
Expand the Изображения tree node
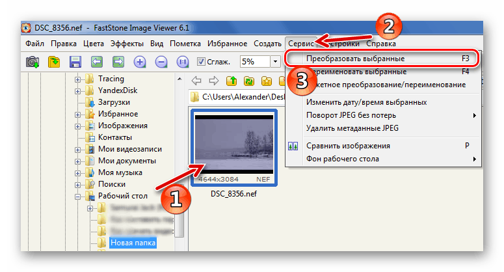pos(77,126)
